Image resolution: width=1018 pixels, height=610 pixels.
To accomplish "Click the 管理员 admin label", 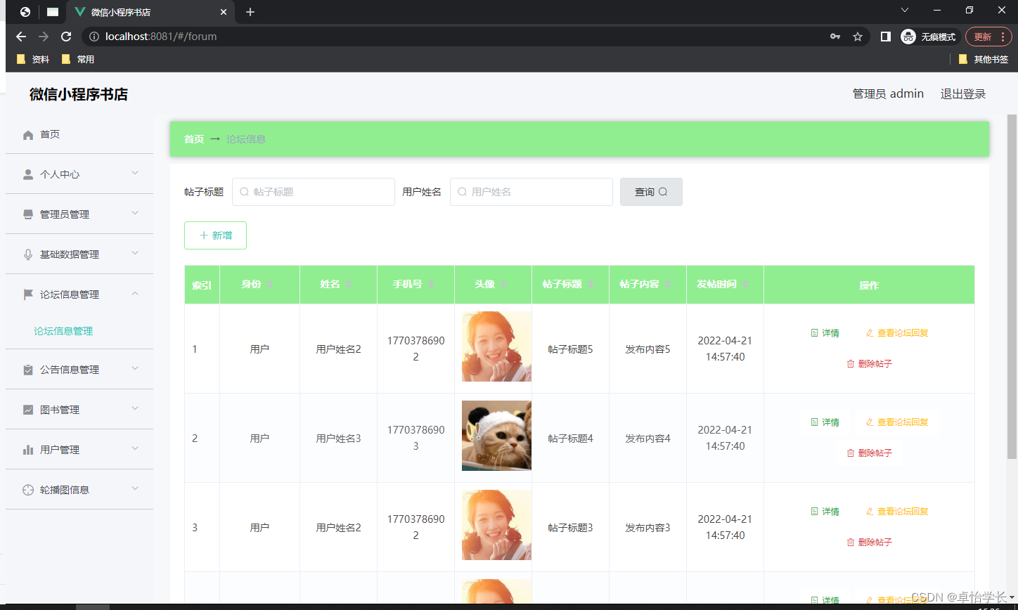I will click(x=888, y=94).
